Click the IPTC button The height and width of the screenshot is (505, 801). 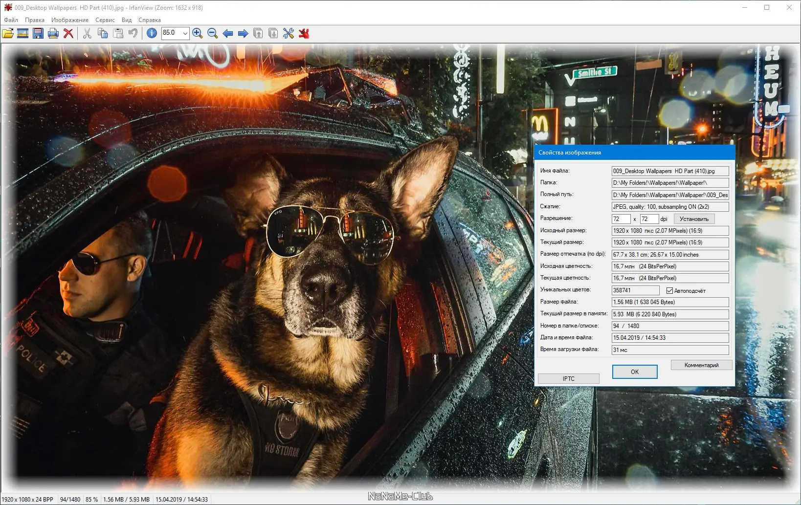tap(568, 379)
